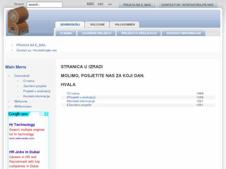This screenshot has width=226, height=169.
Task: Switch to the DOBRODOŠLI tab
Action: (x=70, y=24)
